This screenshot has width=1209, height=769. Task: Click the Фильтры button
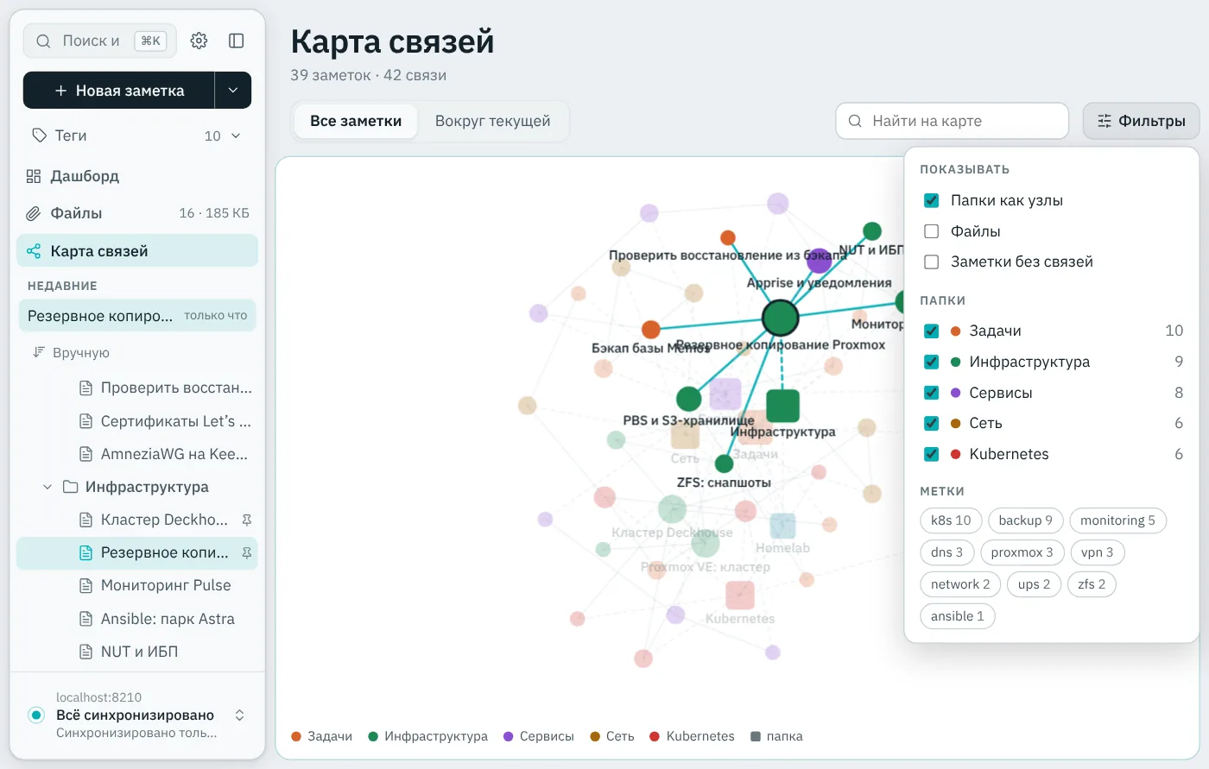click(1141, 121)
